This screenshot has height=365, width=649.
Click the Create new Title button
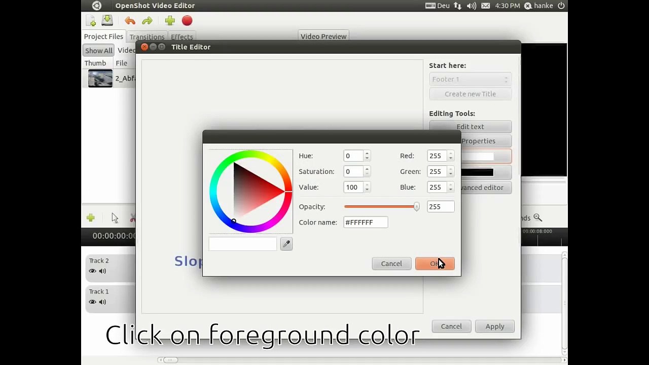pos(470,94)
